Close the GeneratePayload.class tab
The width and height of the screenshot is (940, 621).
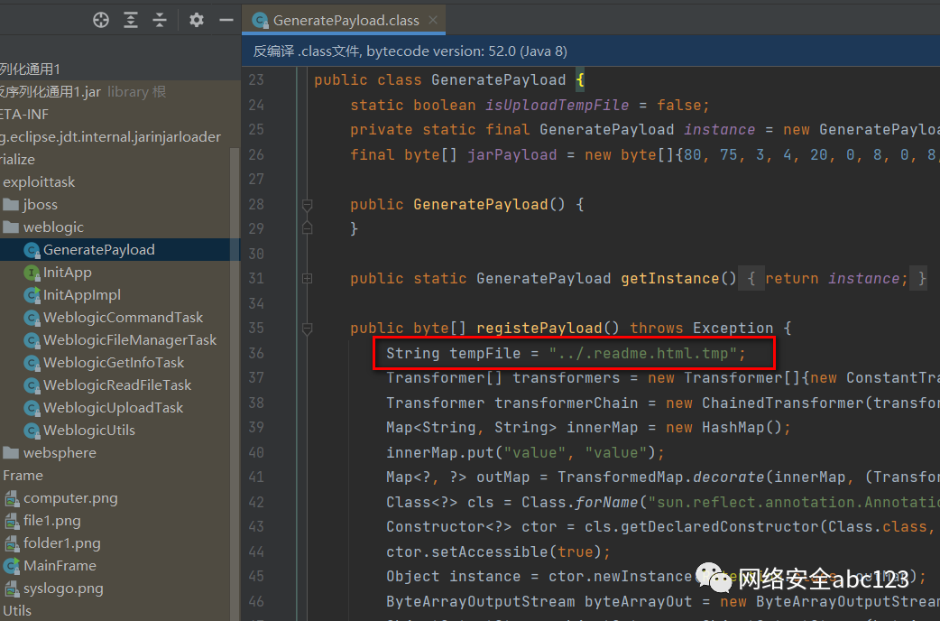(433, 20)
